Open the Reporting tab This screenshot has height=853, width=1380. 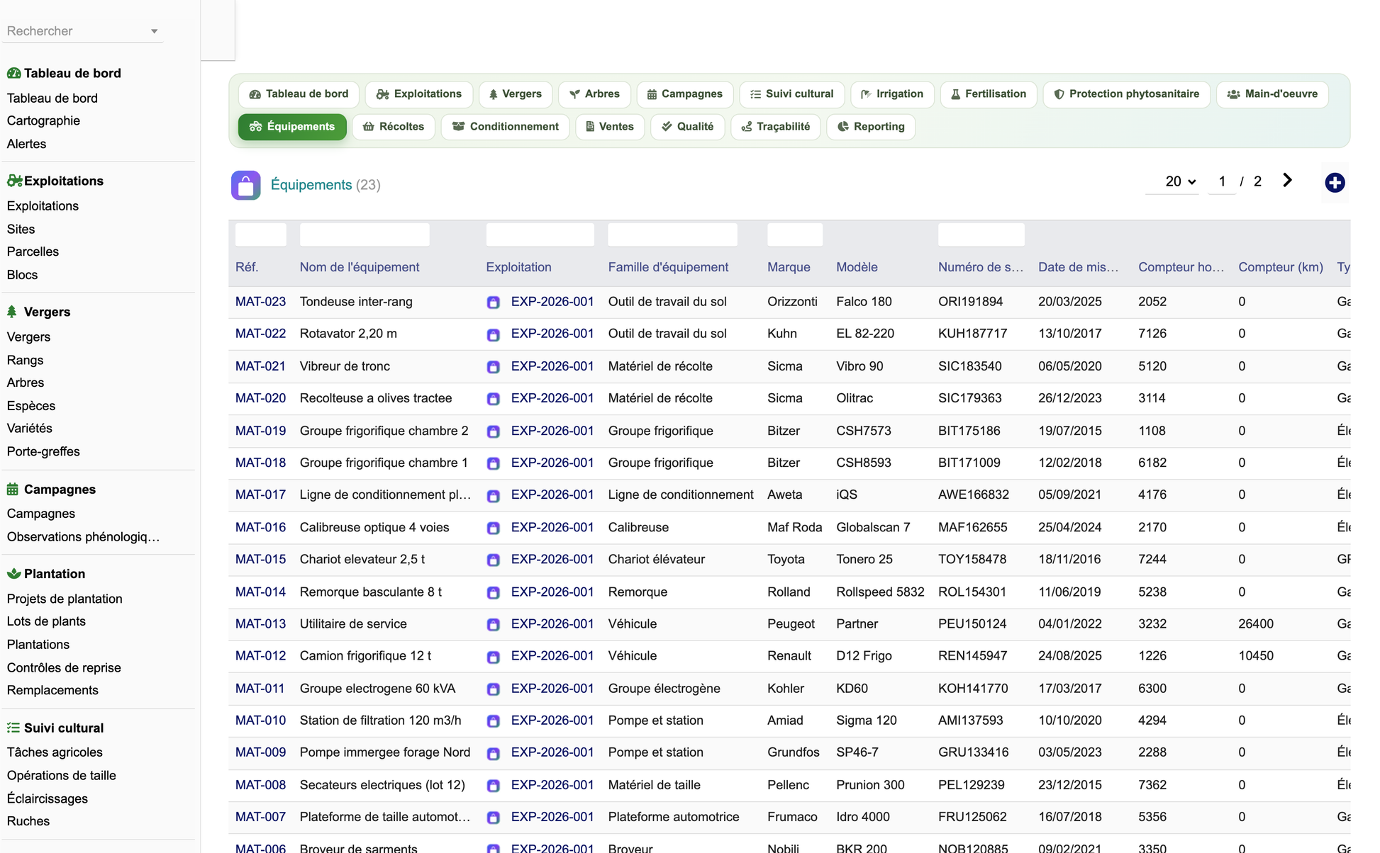coord(871,127)
